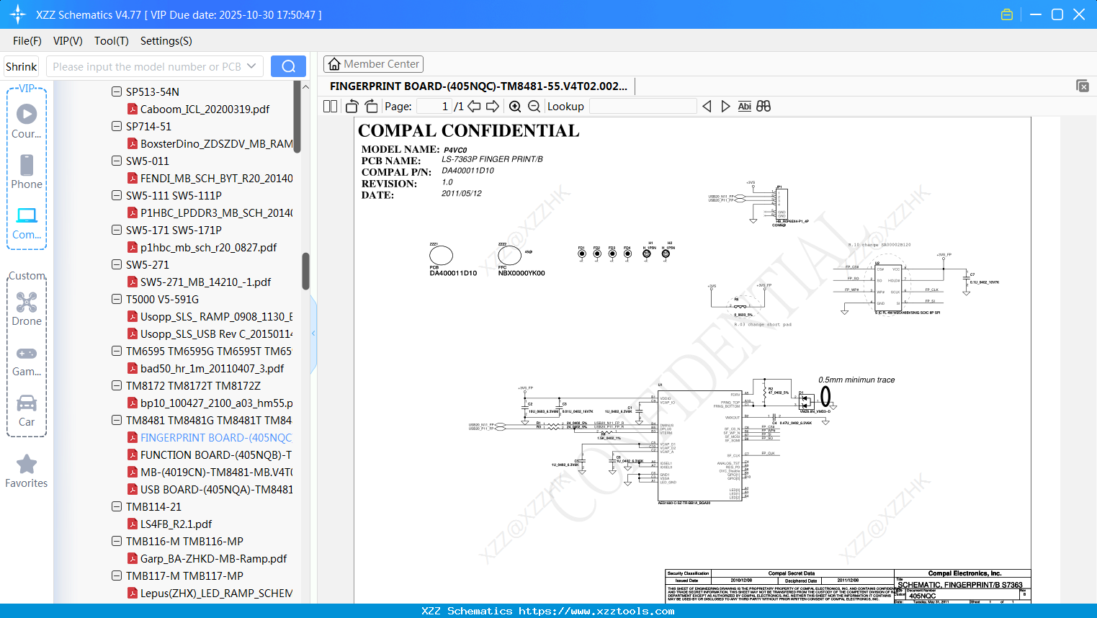Select the Car category in sidebar
This screenshot has width=1097, height=618.
click(27, 411)
